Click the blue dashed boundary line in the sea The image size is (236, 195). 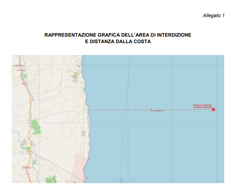[x=125, y=119]
